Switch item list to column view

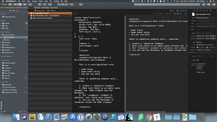183,10
